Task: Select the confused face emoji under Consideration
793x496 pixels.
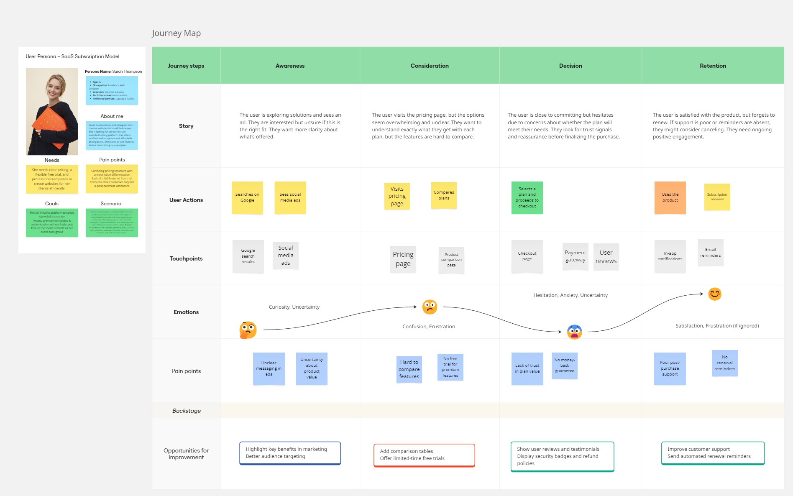Action: [430, 307]
